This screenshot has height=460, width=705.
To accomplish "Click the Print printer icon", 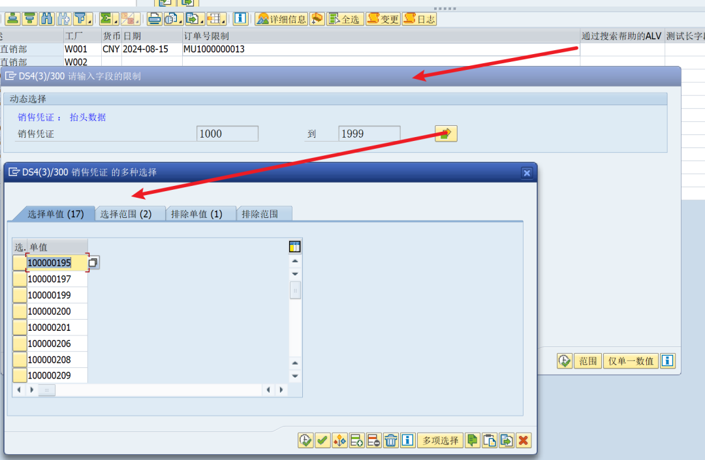I will [x=155, y=19].
